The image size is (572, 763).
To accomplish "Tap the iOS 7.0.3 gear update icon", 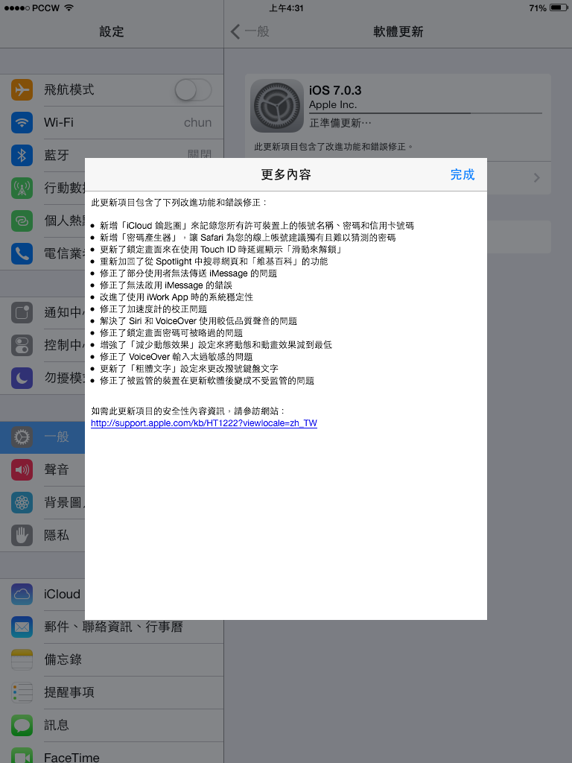I will click(x=277, y=106).
